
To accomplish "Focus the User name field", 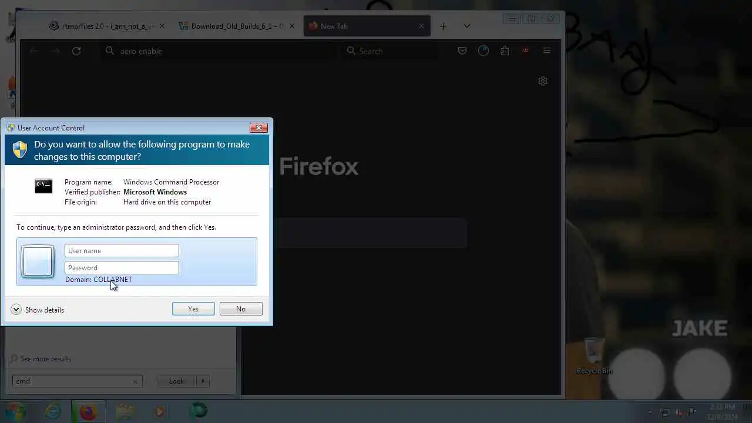I will 122,251.
